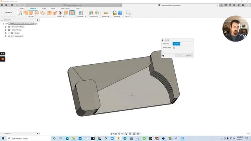Toggle visibility of root component
This screenshot has height=141, width=251.
coord(7,23)
